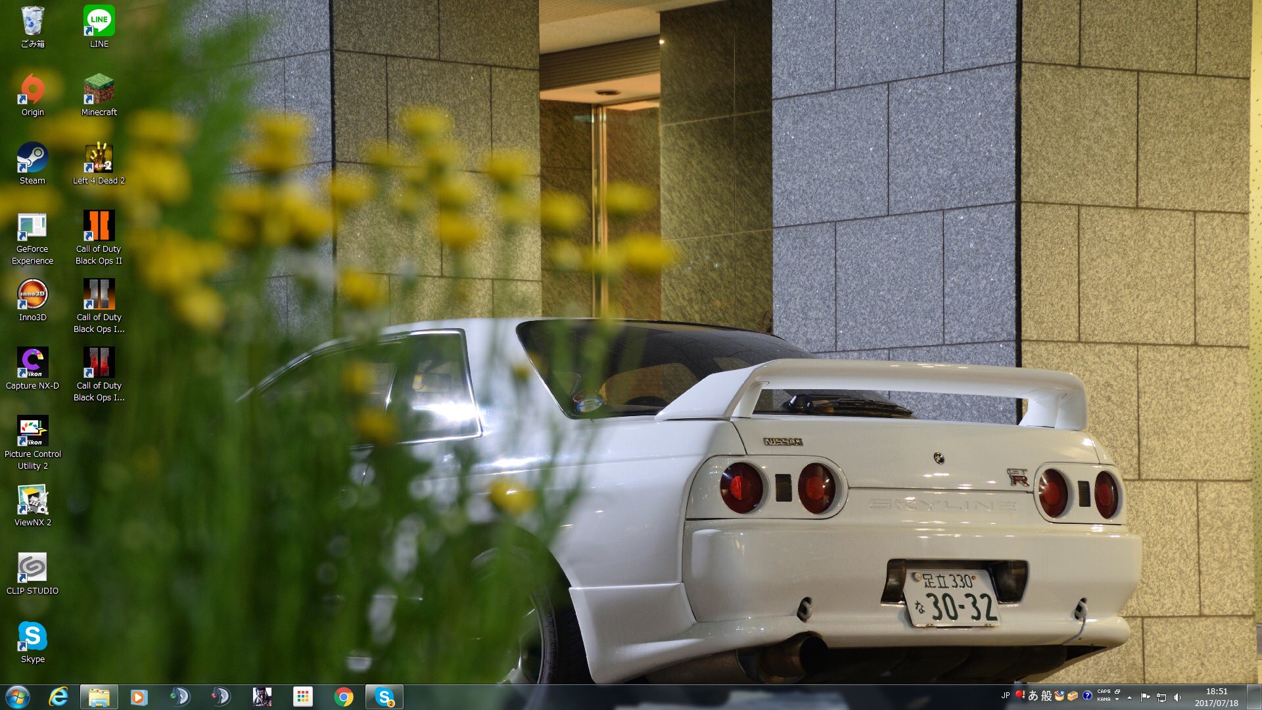This screenshot has height=710, width=1262.
Task: Toggle the IME hiragana input mode indicator
Action: coord(1033,696)
